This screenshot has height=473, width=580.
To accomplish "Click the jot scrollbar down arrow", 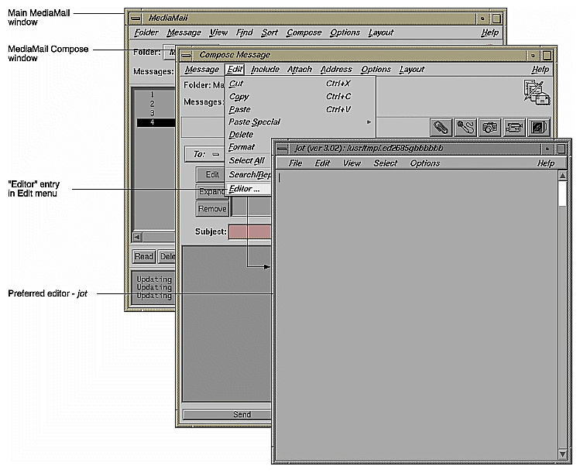I will coord(563,454).
